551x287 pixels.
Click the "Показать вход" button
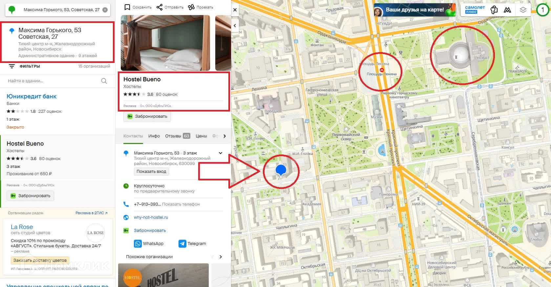point(151,172)
